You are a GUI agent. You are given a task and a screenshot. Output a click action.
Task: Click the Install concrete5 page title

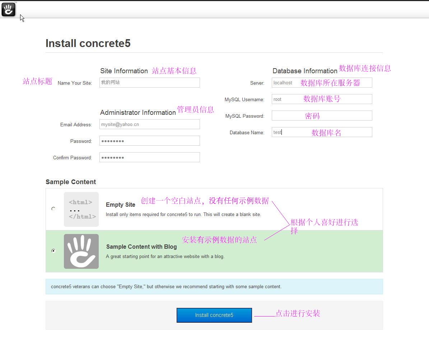[x=88, y=43]
